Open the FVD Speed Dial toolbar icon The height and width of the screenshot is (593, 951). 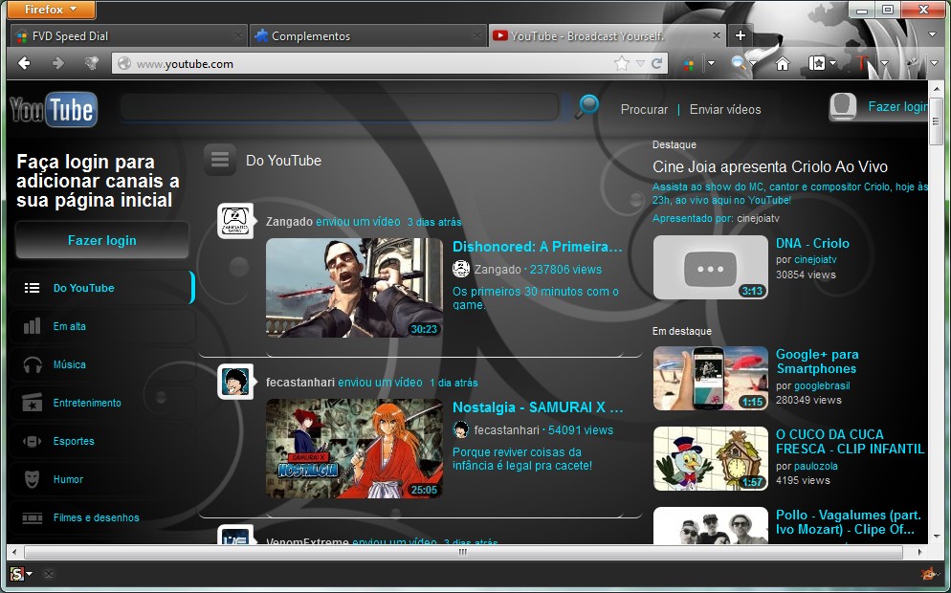tap(689, 63)
